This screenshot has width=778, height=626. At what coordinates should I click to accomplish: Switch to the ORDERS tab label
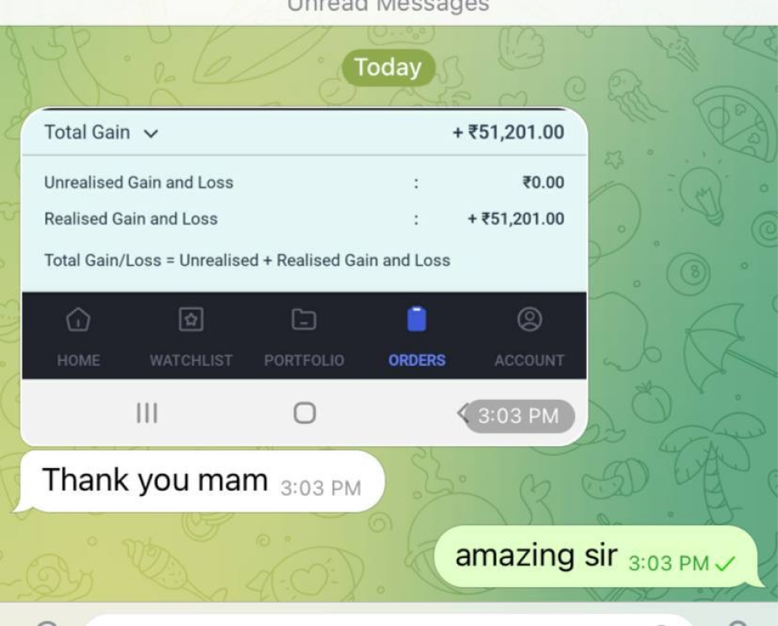pyautogui.click(x=417, y=360)
